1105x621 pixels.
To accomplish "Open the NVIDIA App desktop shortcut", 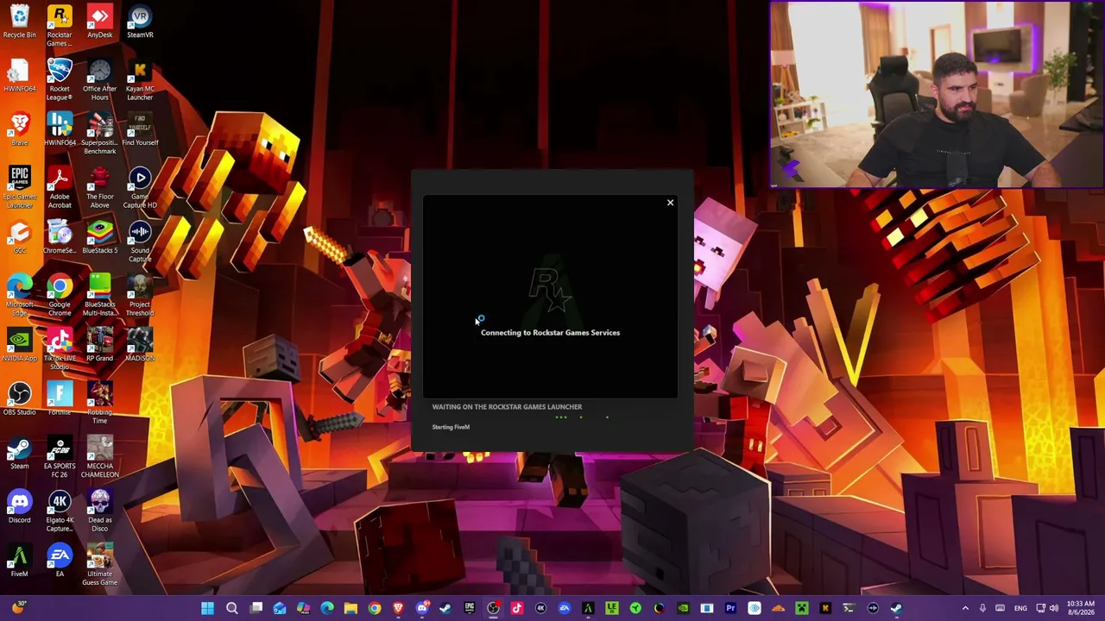I will 19,346.
